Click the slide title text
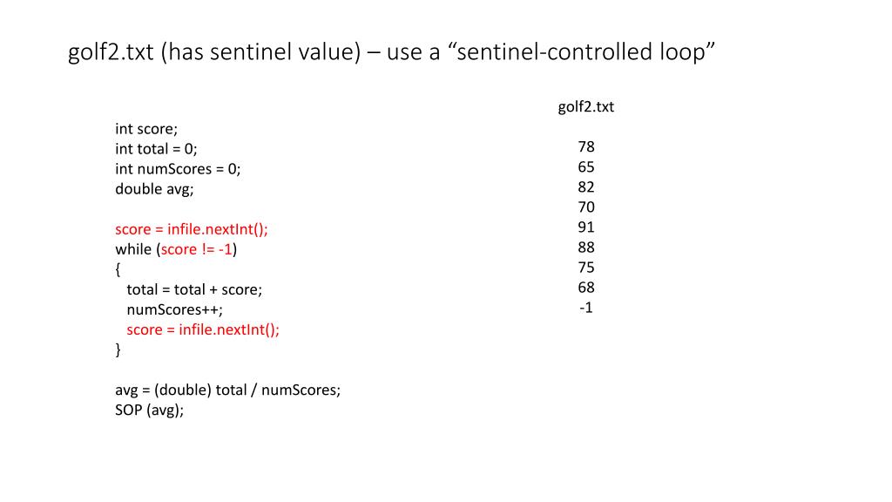The height and width of the screenshot is (502, 892). (x=391, y=51)
